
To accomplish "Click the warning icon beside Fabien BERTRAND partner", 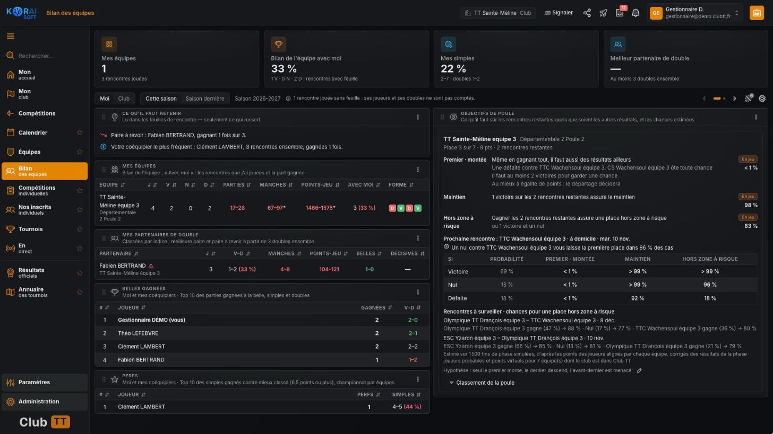I will click(151, 266).
